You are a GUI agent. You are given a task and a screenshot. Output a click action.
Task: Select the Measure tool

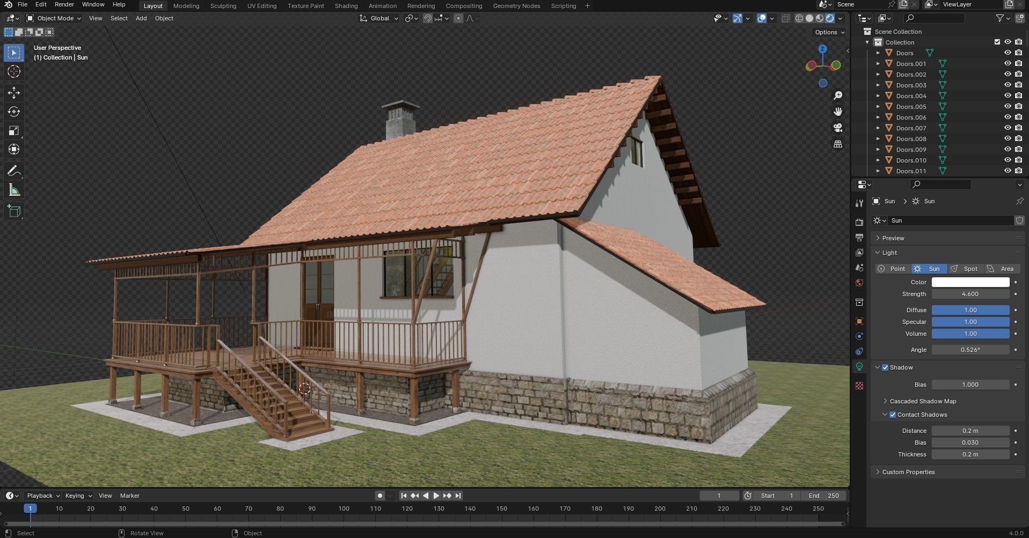(x=14, y=190)
